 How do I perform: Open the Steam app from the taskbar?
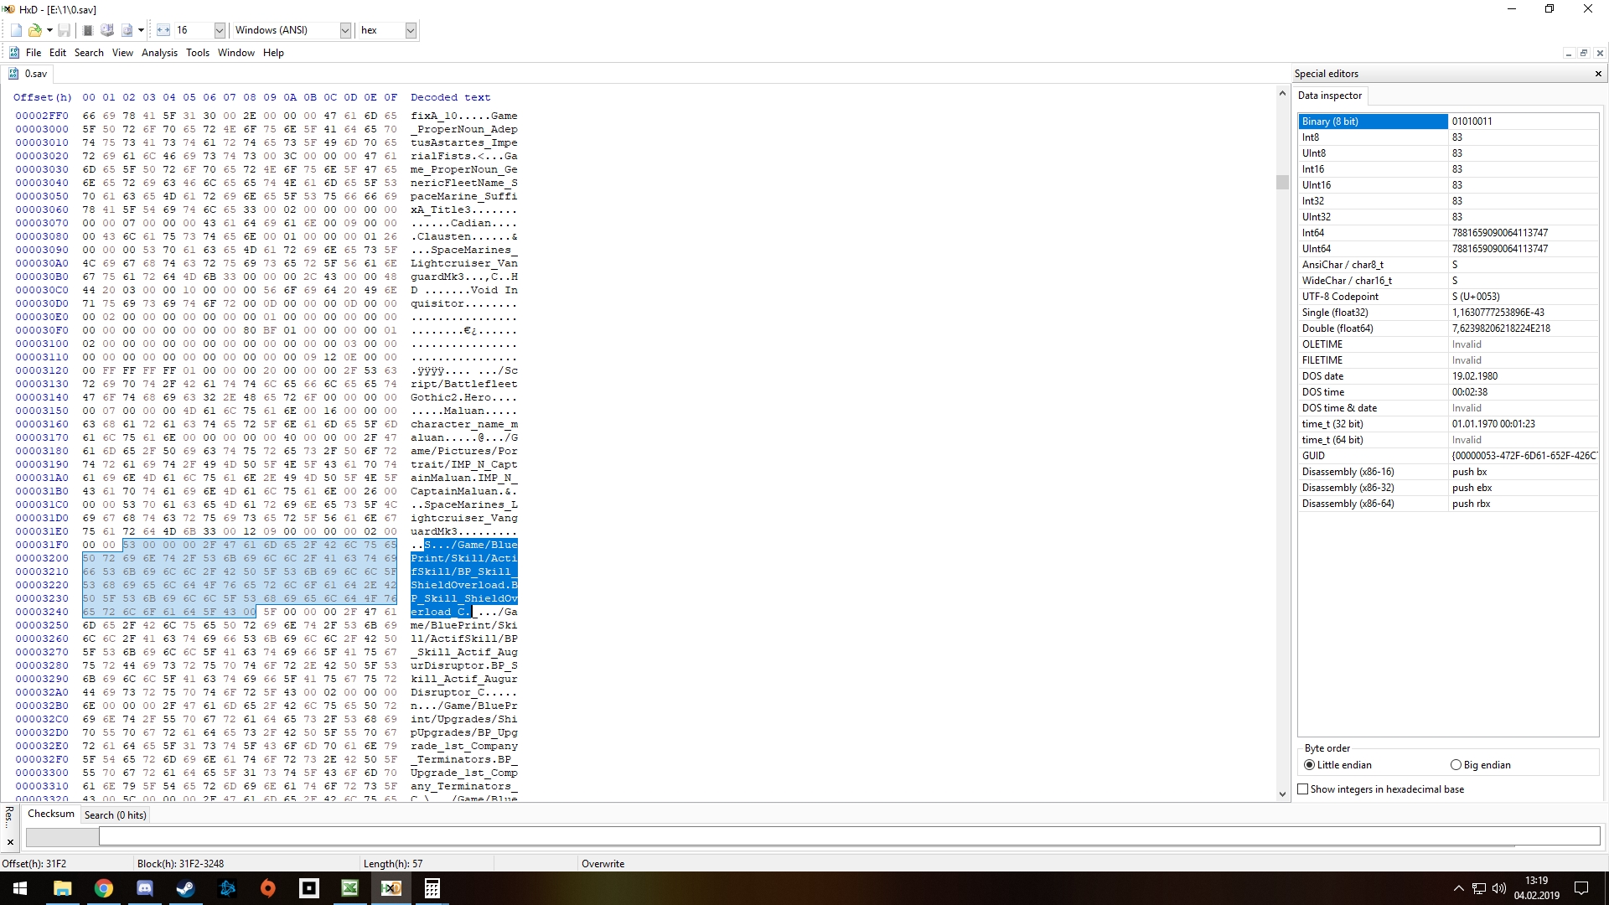pos(185,888)
